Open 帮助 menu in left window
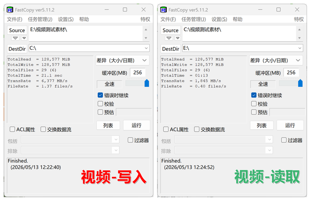Viewport: 311px width, 201px height. [84, 19]
